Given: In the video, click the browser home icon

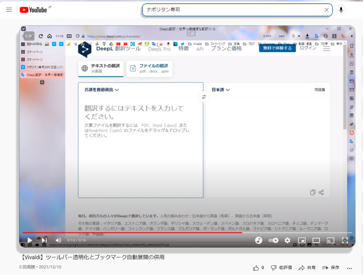Looking at the screenshot, I should 50,36.
